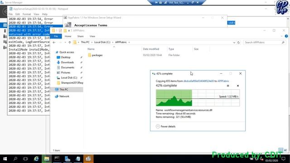Open Explorer quick access toolbar dropdown
This screenshot has height=163, width=290.
click(69, 30)
